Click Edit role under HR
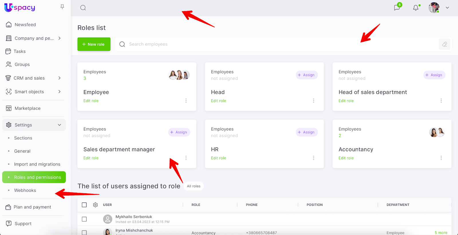This screenshot has height=235, width=458. 218,158
